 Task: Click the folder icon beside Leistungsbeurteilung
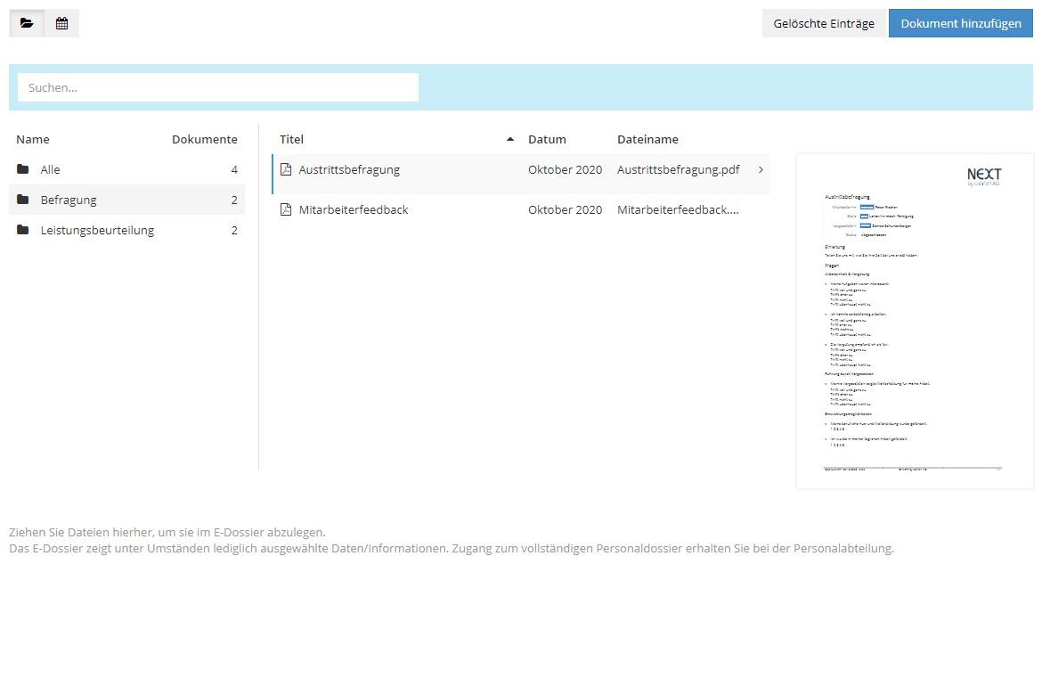24,230
